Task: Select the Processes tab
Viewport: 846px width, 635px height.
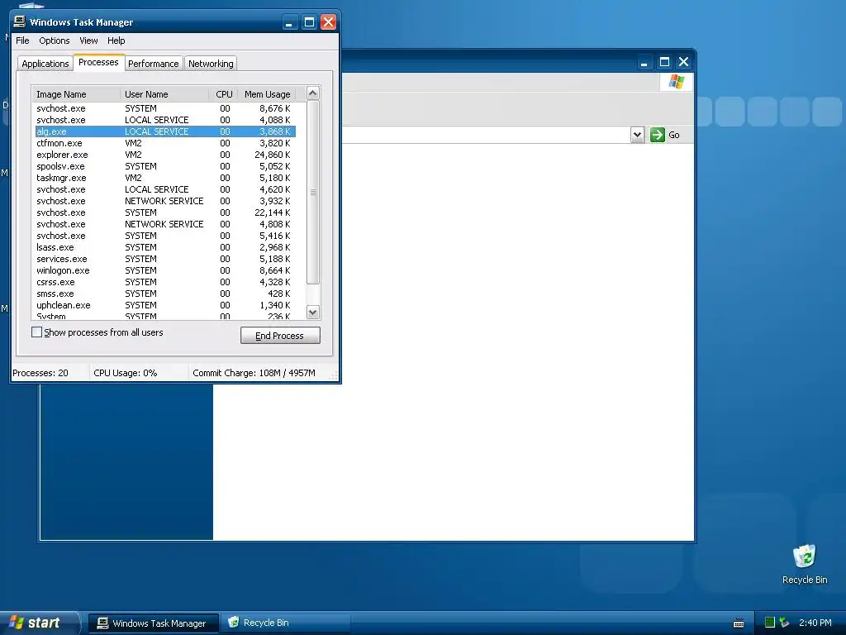Action: point(98,62)
